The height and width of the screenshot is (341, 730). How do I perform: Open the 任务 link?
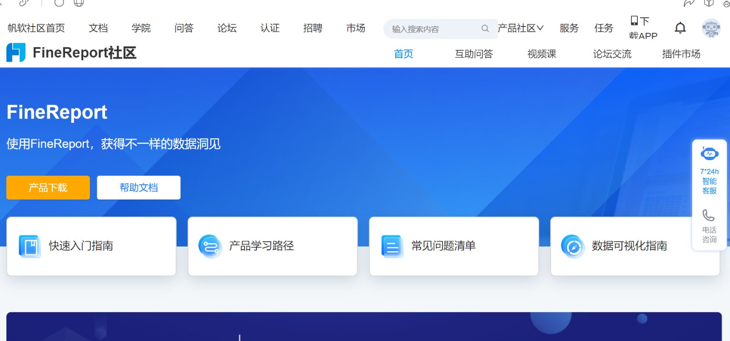pyautogui.click(x=604, y=28)
